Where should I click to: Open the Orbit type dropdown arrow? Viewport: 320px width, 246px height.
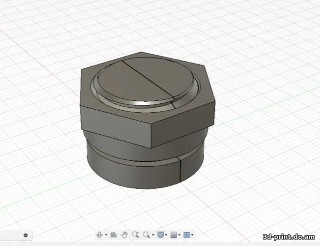coord(106,235)
